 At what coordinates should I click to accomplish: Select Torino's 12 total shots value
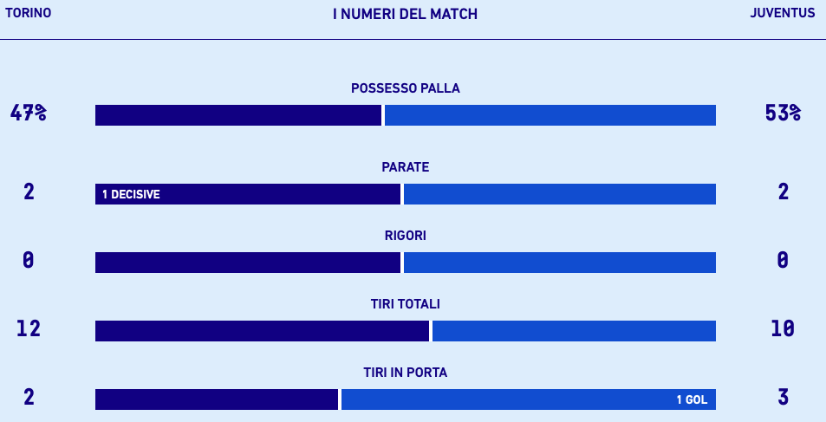29,328
